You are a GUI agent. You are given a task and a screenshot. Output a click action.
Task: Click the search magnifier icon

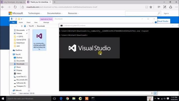point(159,13)
